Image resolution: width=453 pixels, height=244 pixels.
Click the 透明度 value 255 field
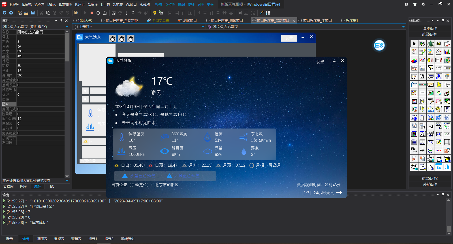pos(40,75)
